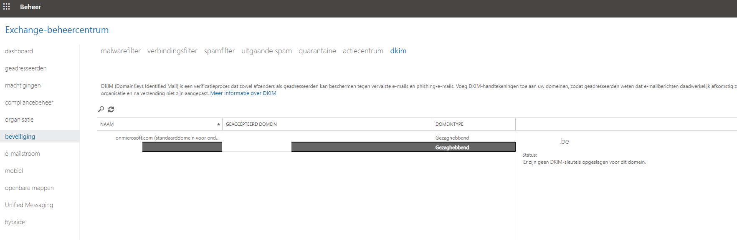Image resolution: width=737 pixels, height=240 pixels.
Task: Open compliancebeheer in the sidebar
Action: 29,102
